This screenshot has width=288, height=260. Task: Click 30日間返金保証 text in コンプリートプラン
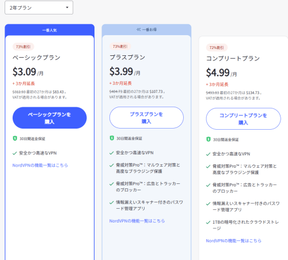(226, 140)
